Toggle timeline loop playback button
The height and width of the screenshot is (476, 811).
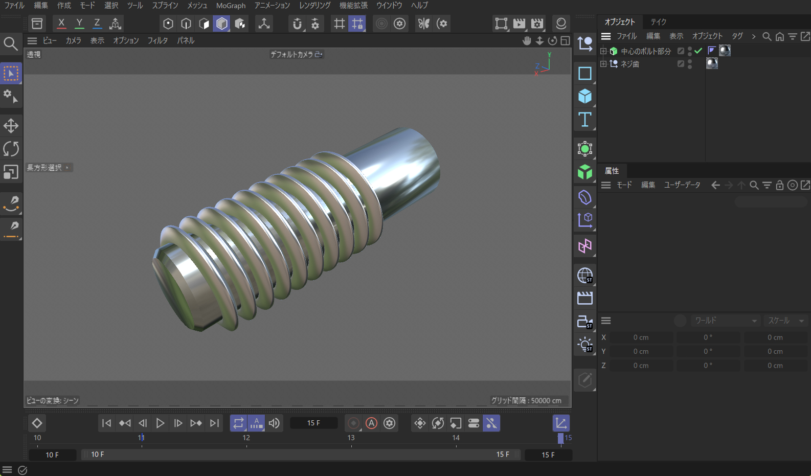238,423
